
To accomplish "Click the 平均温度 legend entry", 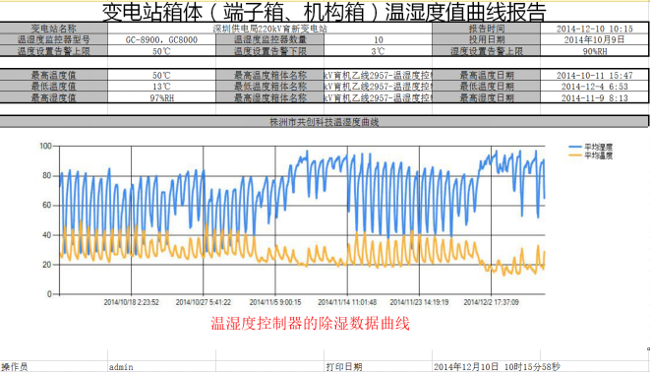I will 591,155.
